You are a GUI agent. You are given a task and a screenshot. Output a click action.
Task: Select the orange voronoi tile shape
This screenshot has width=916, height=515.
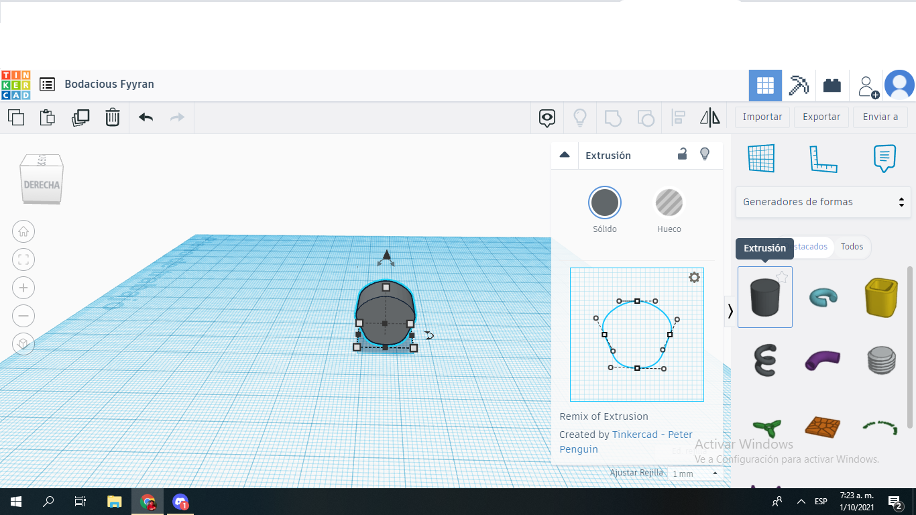[x=823, y=426]
